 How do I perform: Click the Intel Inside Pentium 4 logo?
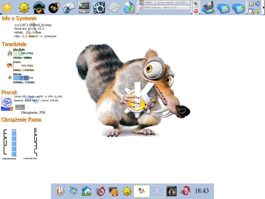pos(7,104)
